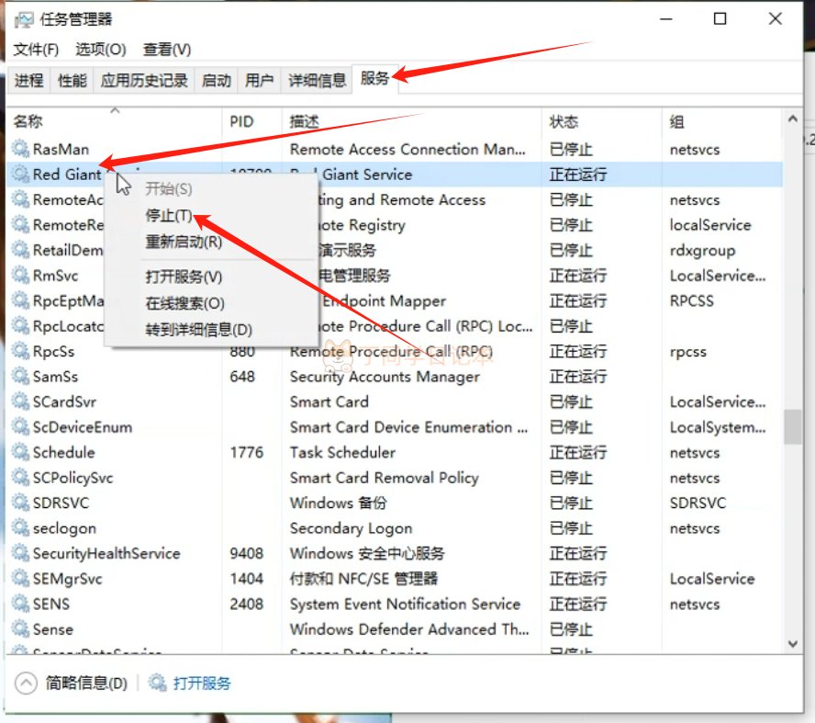Open the 选项(O) menu
The image size is (815, 723).
coord(100,49)
